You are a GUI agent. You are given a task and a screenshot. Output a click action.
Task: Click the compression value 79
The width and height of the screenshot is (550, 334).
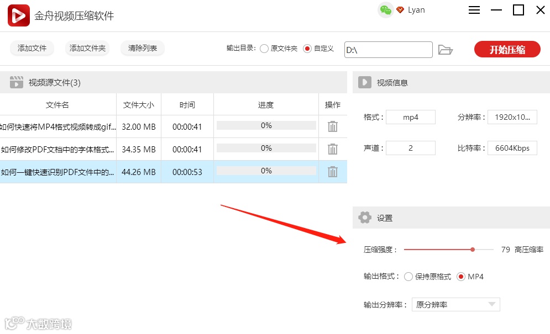click(505, 250)
